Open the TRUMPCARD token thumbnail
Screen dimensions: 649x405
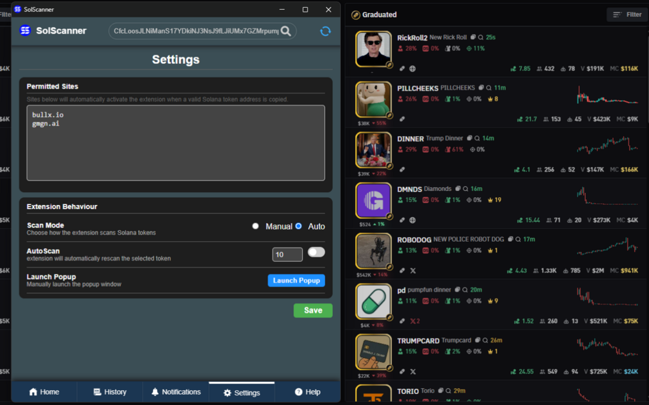coord(373,351)
